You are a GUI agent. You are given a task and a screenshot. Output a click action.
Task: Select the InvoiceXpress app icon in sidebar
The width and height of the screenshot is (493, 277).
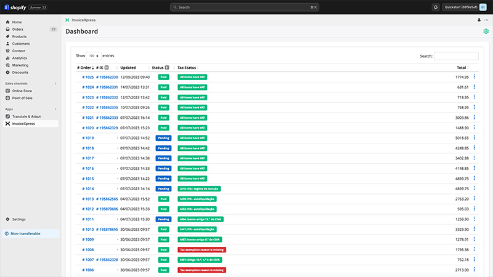tap(7, 124)
